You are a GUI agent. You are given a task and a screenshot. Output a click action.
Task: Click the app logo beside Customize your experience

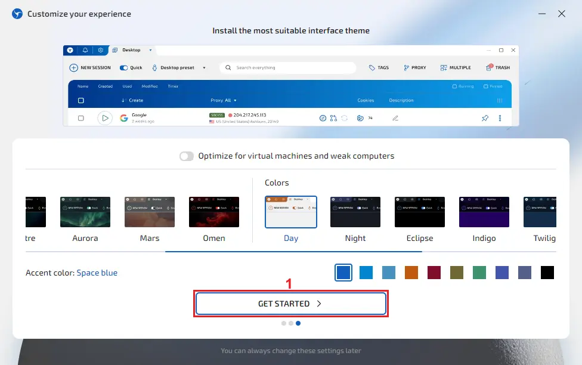17,14
